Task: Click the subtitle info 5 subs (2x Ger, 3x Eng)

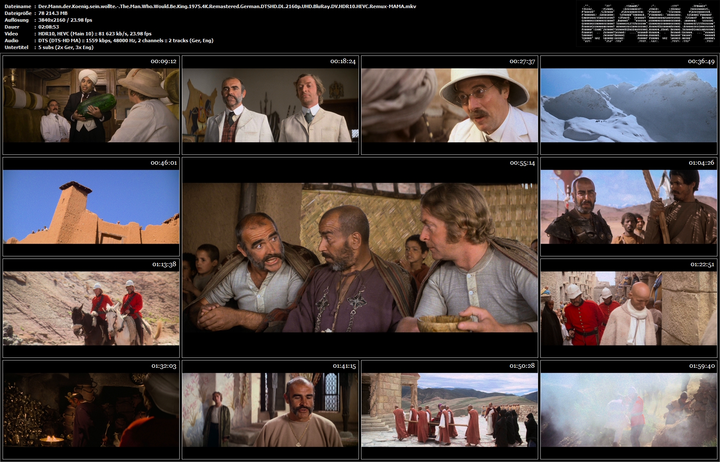Action: click(66, 47)
